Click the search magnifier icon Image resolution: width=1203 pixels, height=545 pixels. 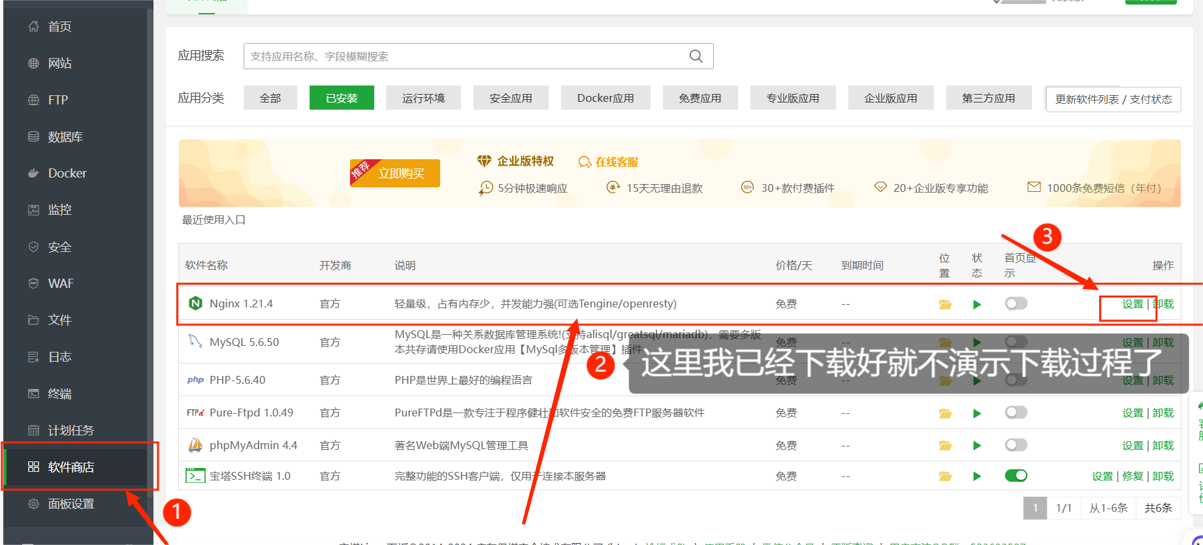point(696,56)
